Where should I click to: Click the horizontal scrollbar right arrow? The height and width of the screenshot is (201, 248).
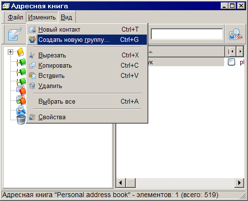tap(239, 183)
